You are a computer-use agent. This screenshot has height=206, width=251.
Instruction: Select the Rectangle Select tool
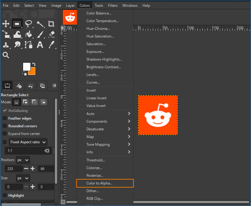tap(17, 24)
